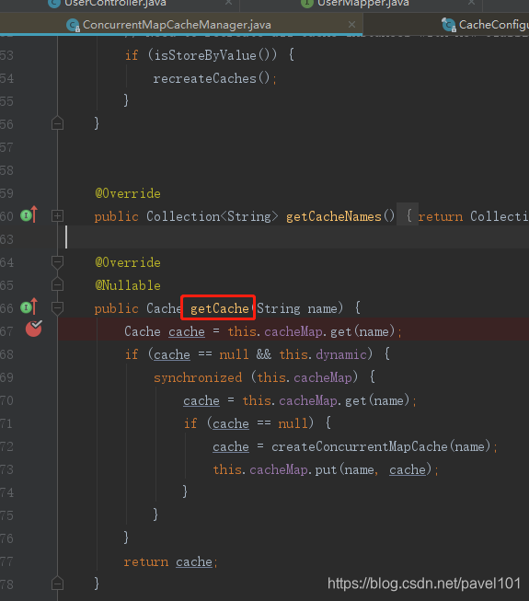Click the implements-method gutter icon on line 66
The width and height of the screenshot is (529, 601).
[x=29, y=306]
